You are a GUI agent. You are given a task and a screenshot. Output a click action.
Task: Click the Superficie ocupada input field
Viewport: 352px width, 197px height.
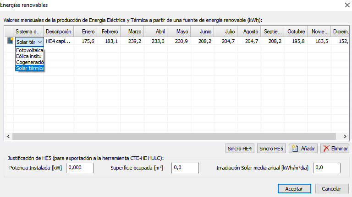185,168
